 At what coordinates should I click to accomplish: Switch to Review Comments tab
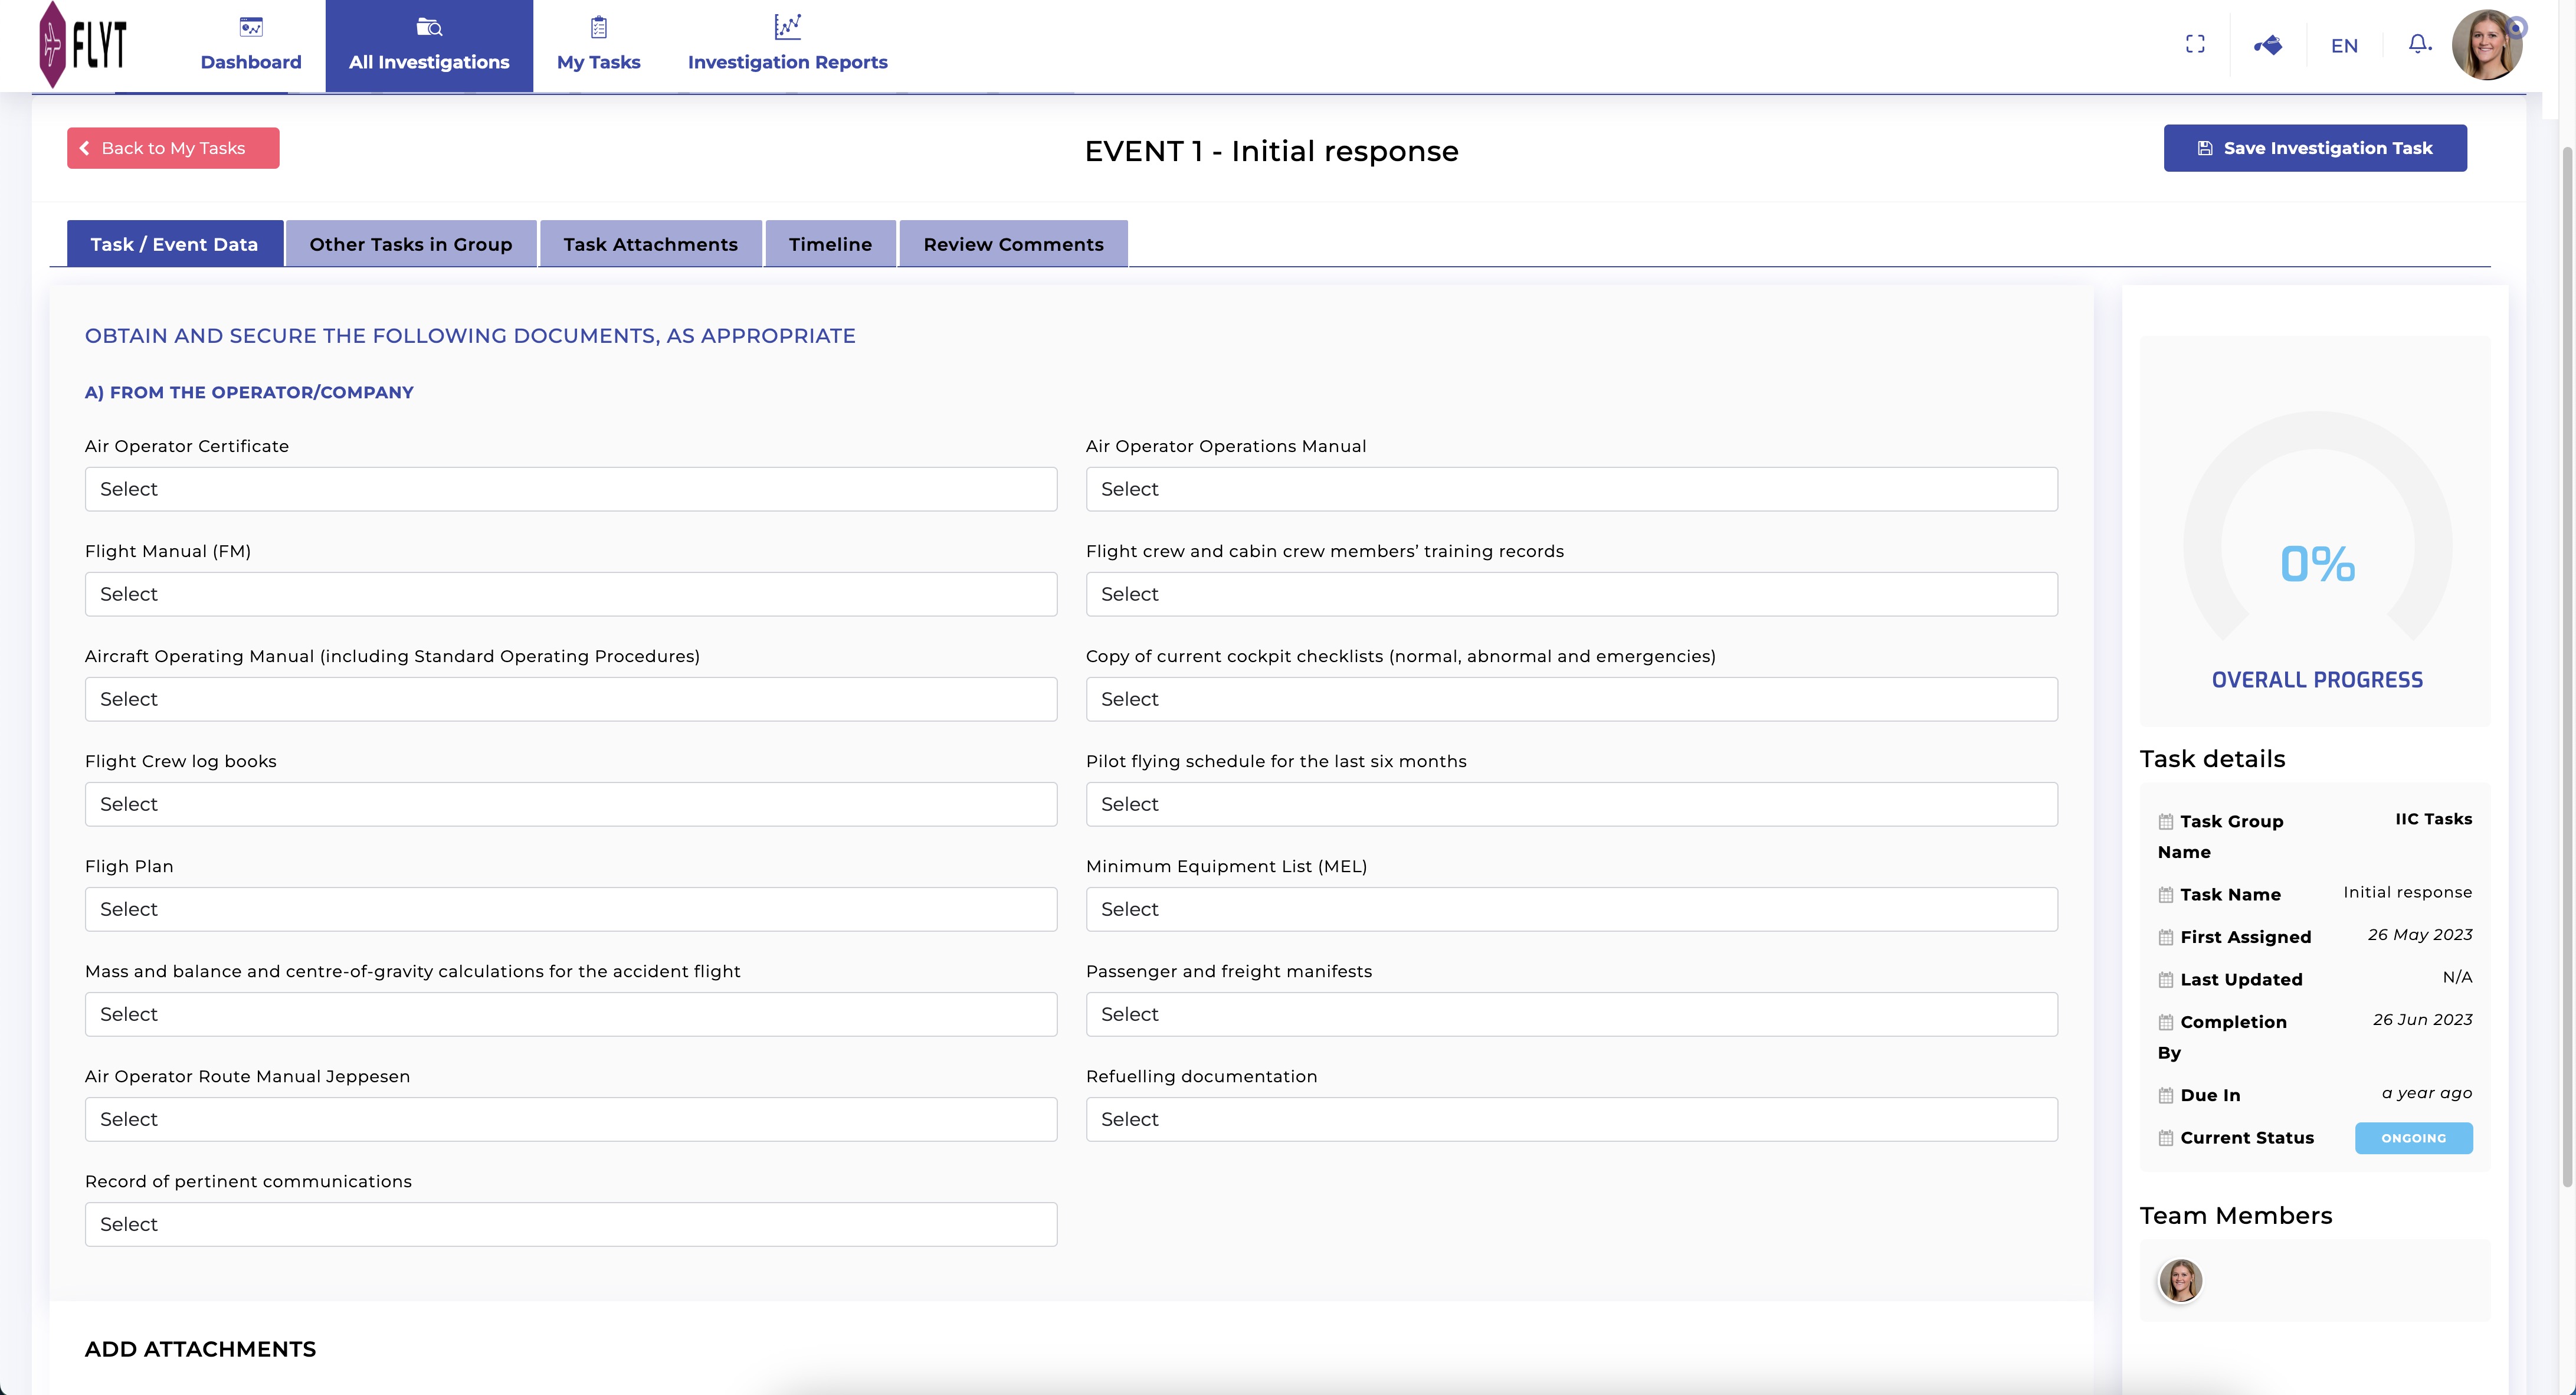point(1013,244)
